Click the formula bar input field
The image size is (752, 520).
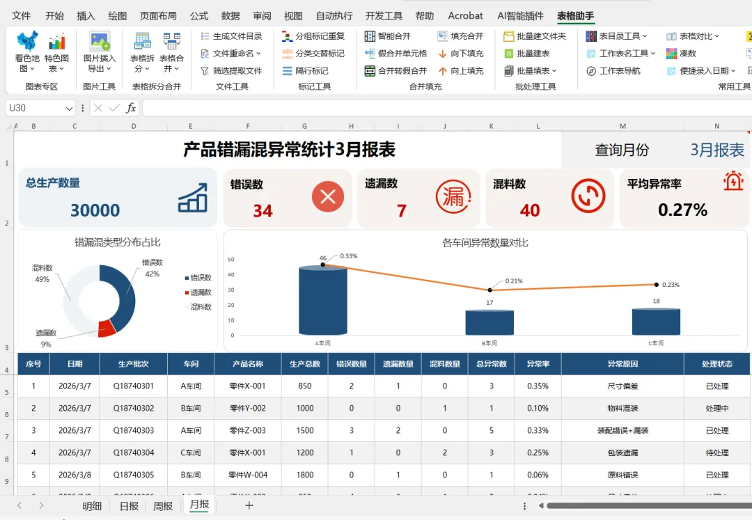pos(446,108)
